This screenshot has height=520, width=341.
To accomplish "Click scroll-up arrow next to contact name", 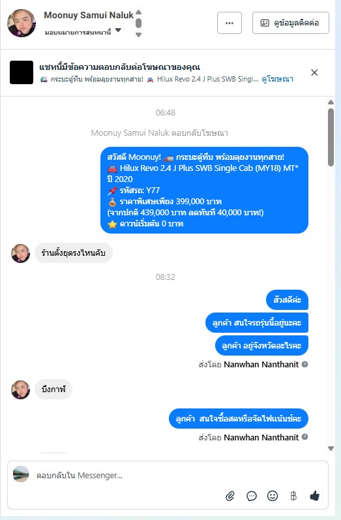I will pos(138,12).
